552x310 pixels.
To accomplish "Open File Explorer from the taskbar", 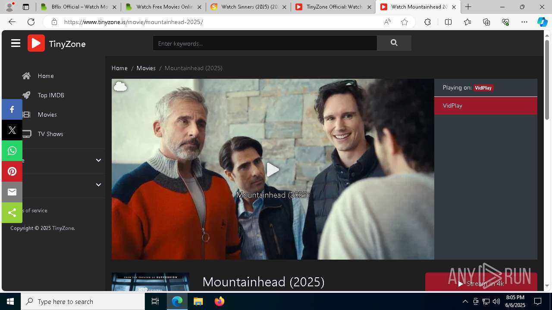I will 198,301.
